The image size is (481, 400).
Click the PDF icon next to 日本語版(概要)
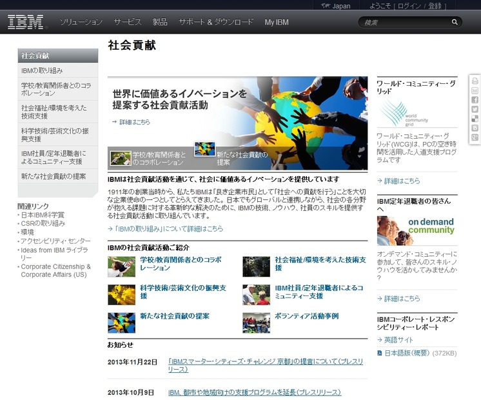[x=380, y=353]
